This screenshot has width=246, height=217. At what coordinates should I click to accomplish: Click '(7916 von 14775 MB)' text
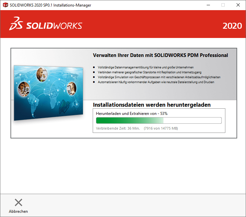pos(161,128)
